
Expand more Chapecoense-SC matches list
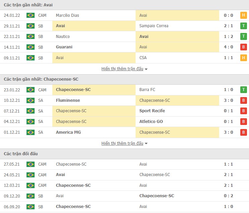pos(122,143)
